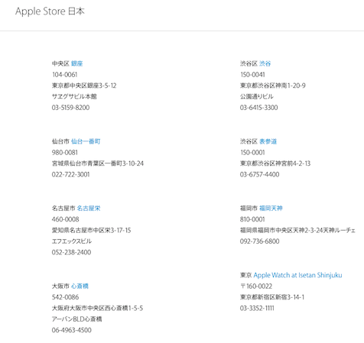Open the 名古屋栄 store link

pos(89,209)
